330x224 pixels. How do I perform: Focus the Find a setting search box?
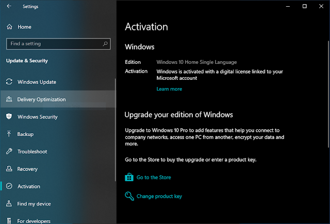pos(58,44)
